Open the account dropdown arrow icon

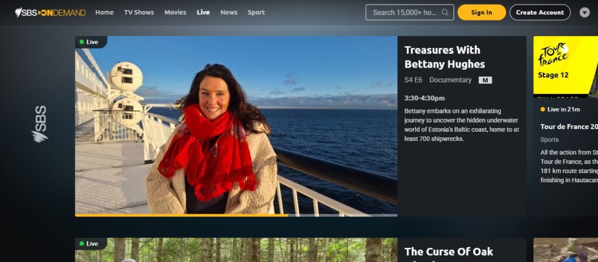pos(584,13)
